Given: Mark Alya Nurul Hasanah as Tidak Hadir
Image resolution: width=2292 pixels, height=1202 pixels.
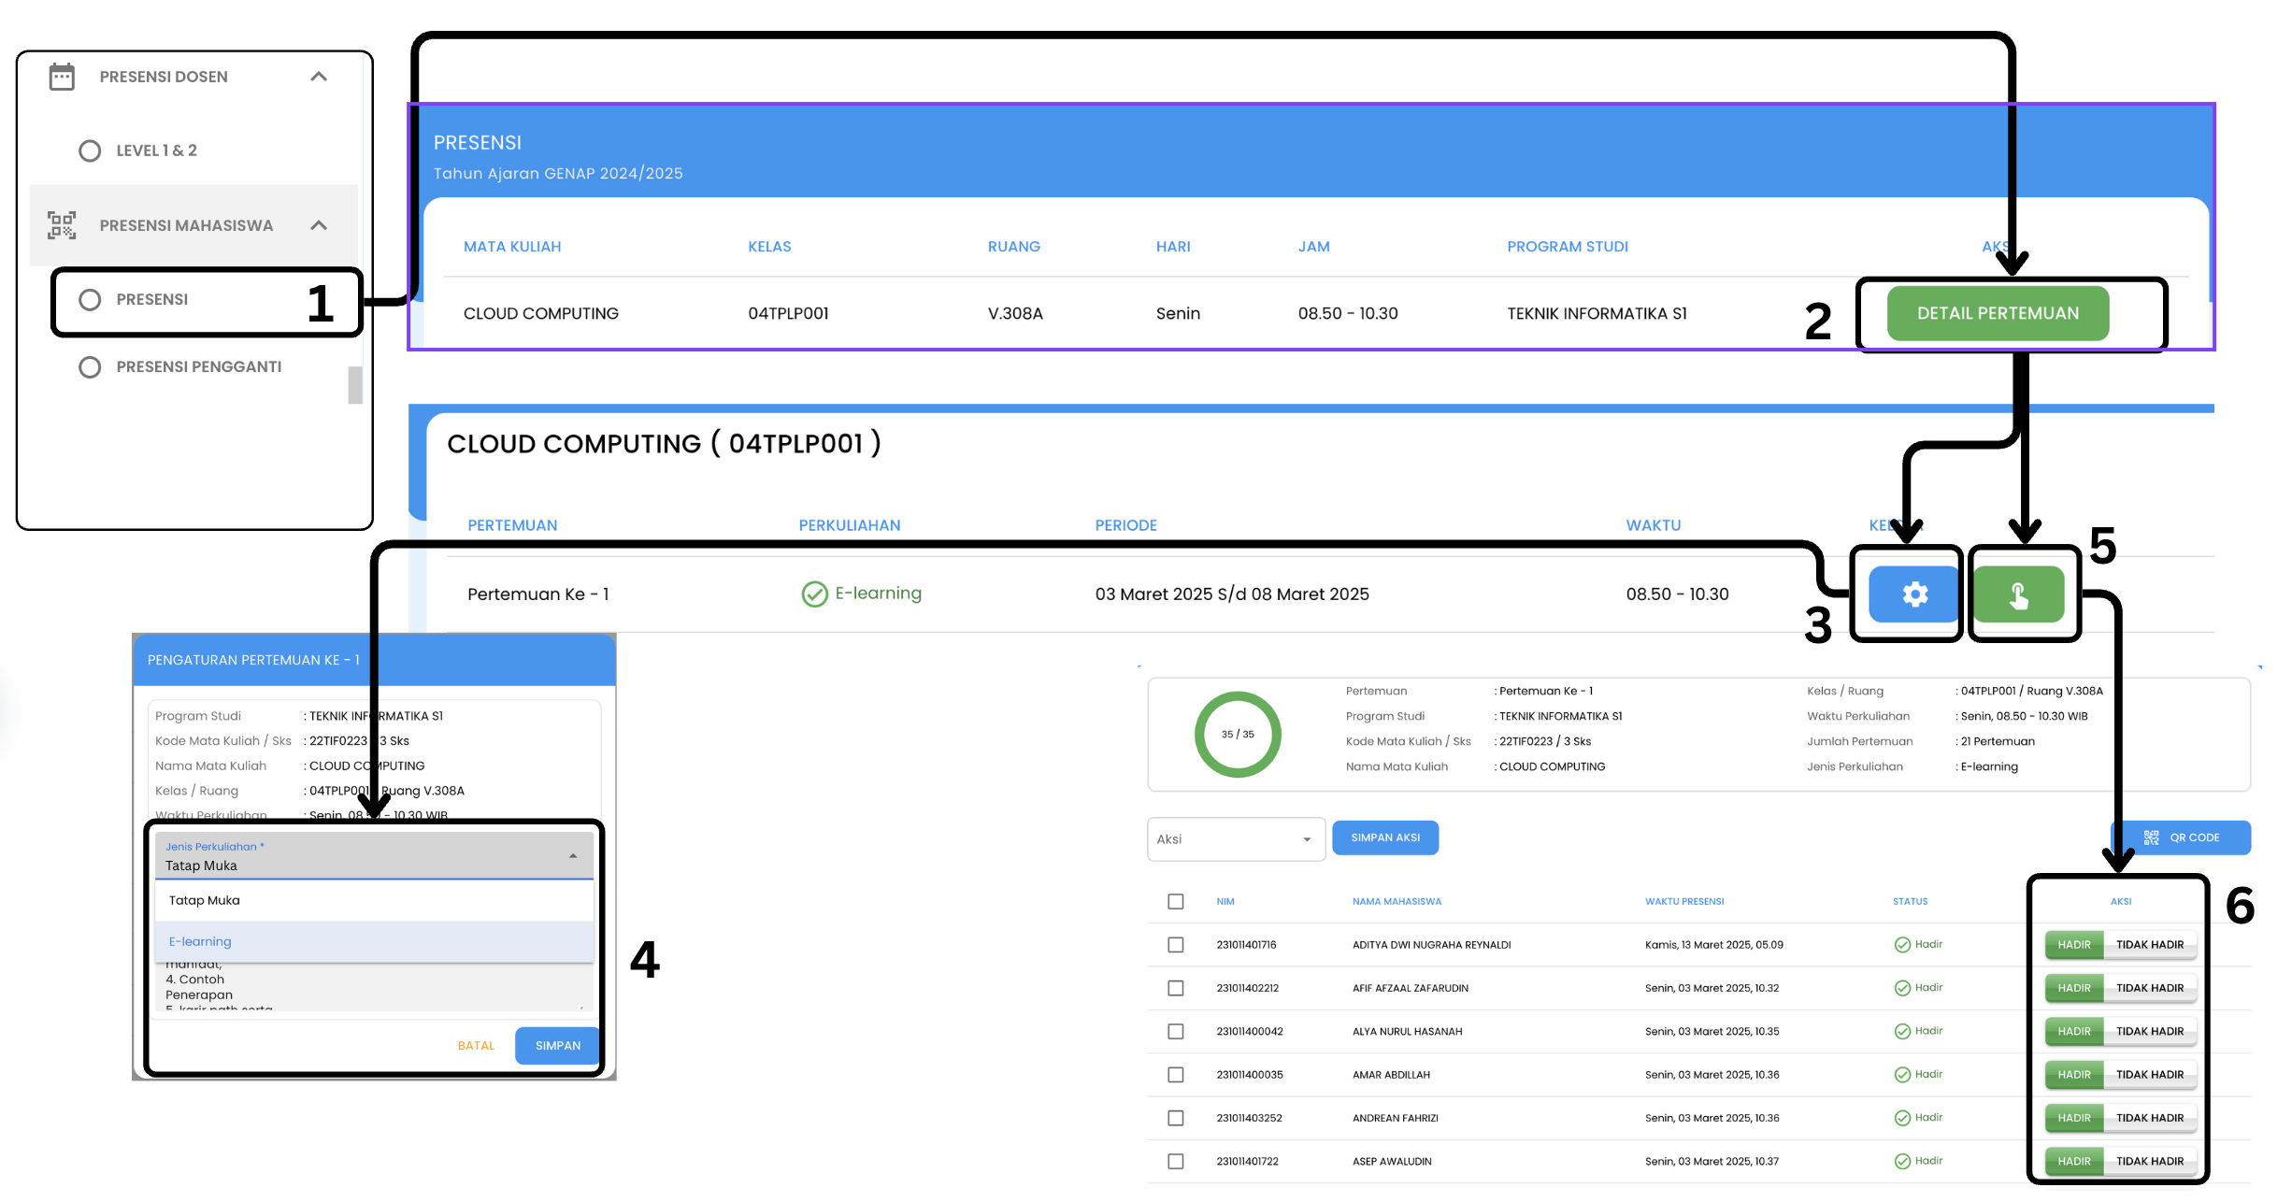Looking at the screenshot, I should click(2150, 1032).
